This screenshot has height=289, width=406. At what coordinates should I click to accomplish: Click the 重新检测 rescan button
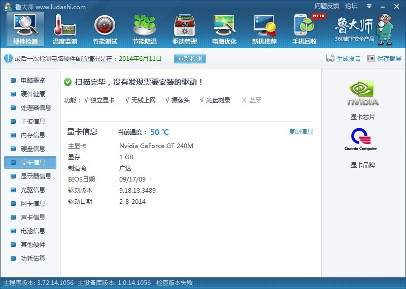[190, 58]
